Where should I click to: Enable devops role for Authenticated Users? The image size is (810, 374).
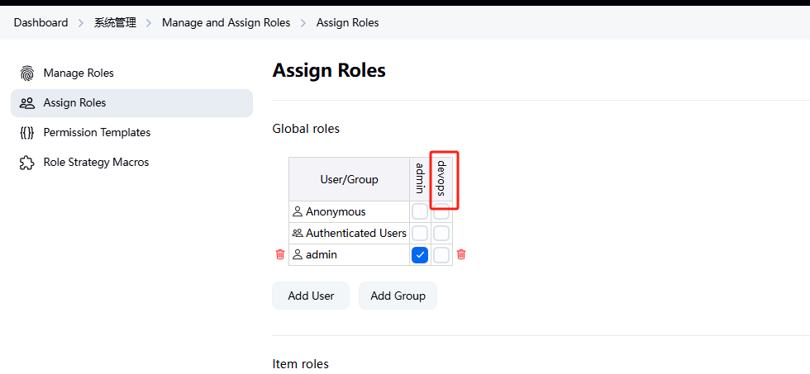tap(441, 234)
